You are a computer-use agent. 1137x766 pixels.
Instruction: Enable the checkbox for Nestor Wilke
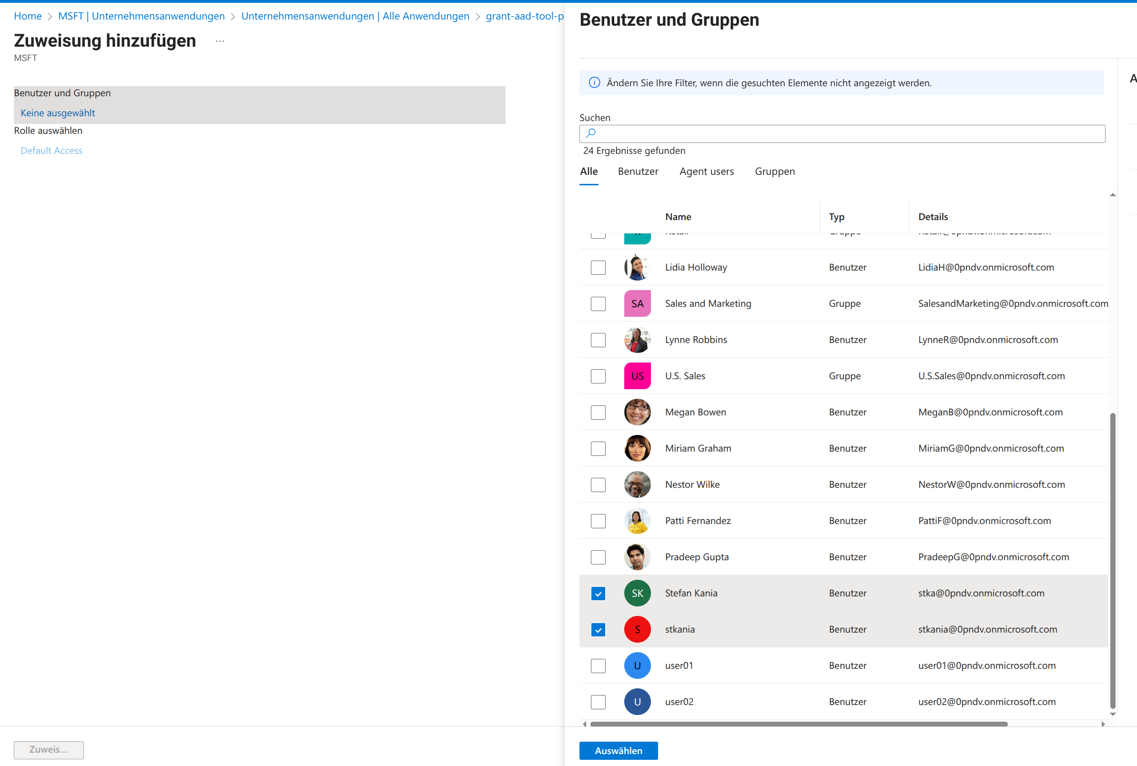(x=598, y=484)
